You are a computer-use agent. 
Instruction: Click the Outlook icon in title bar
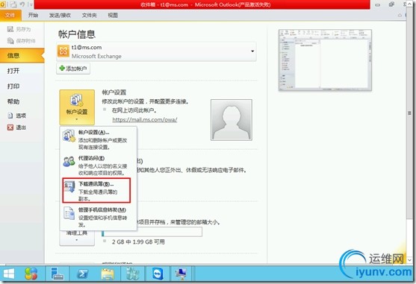pos(2,4)
